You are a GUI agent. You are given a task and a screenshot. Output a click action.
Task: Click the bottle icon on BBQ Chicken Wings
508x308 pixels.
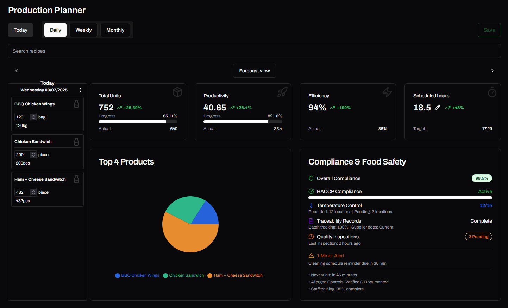pos(76,104)
